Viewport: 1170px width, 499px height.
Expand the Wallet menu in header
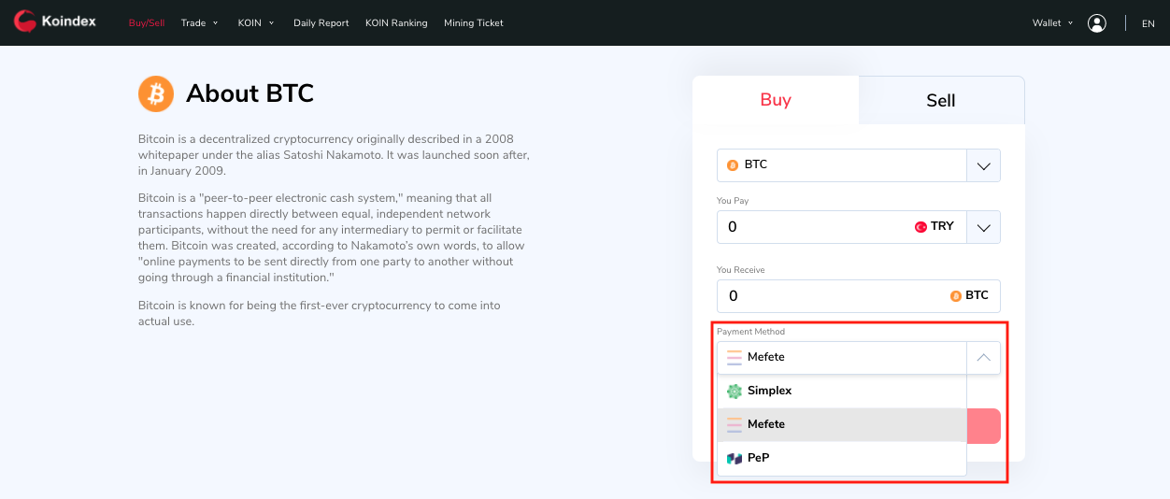click(x=1052, y=23)
